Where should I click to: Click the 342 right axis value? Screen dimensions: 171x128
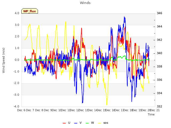pyautogui.click(x=160, y=40)
